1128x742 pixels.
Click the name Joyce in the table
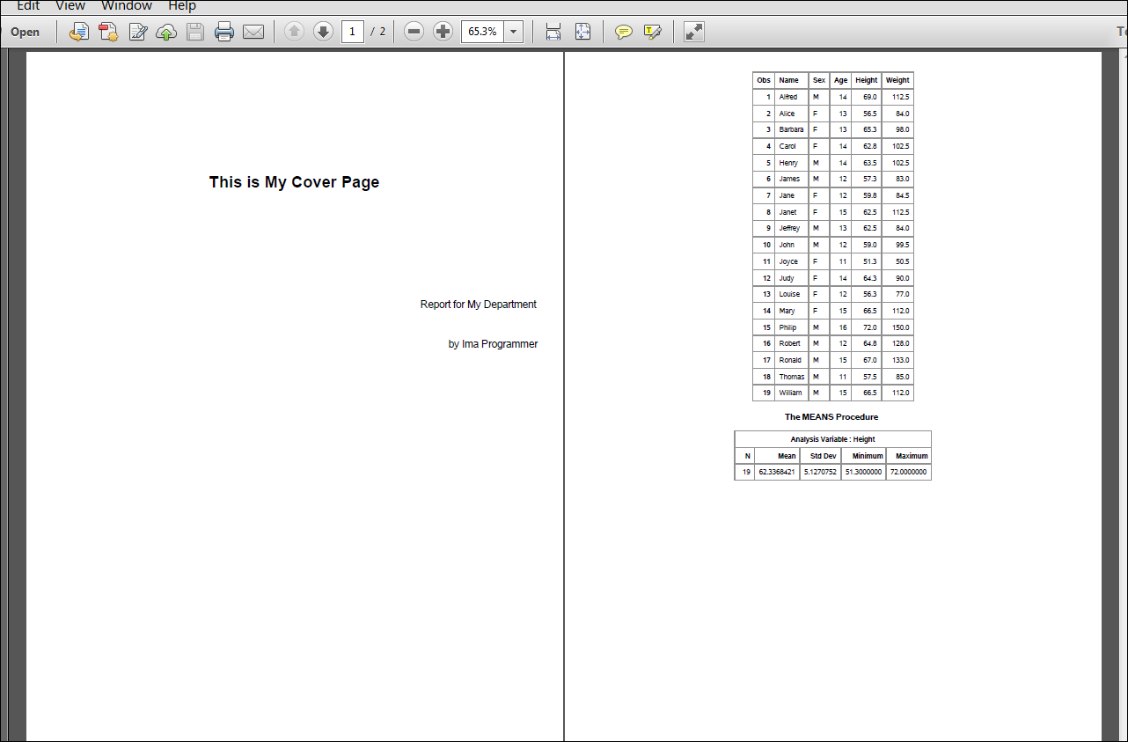(x=788, y=261)
